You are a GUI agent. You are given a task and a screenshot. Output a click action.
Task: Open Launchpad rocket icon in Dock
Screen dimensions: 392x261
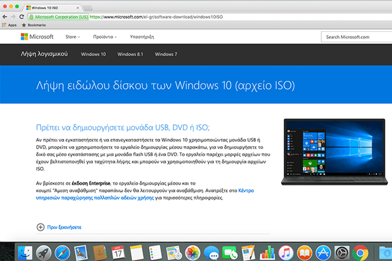tap(43, 253)
